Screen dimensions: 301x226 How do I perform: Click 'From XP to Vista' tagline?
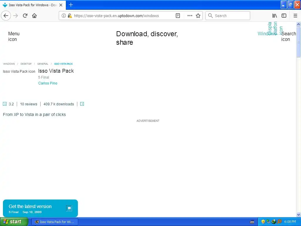[x=34, y=114]
